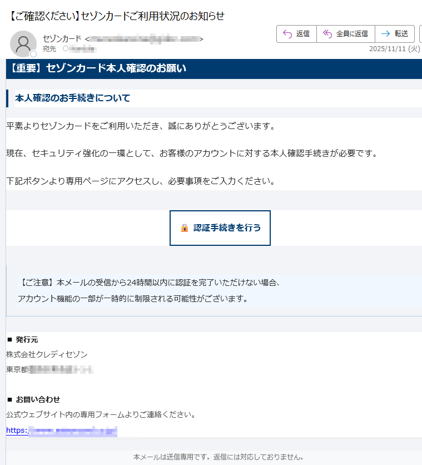
Task: Click the text 公式ウェブサイト内の専用フォームより
Action: 101,414
